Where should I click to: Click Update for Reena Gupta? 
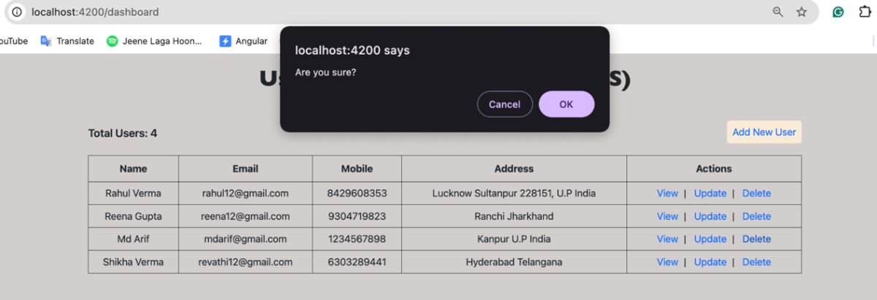point(710,216)
